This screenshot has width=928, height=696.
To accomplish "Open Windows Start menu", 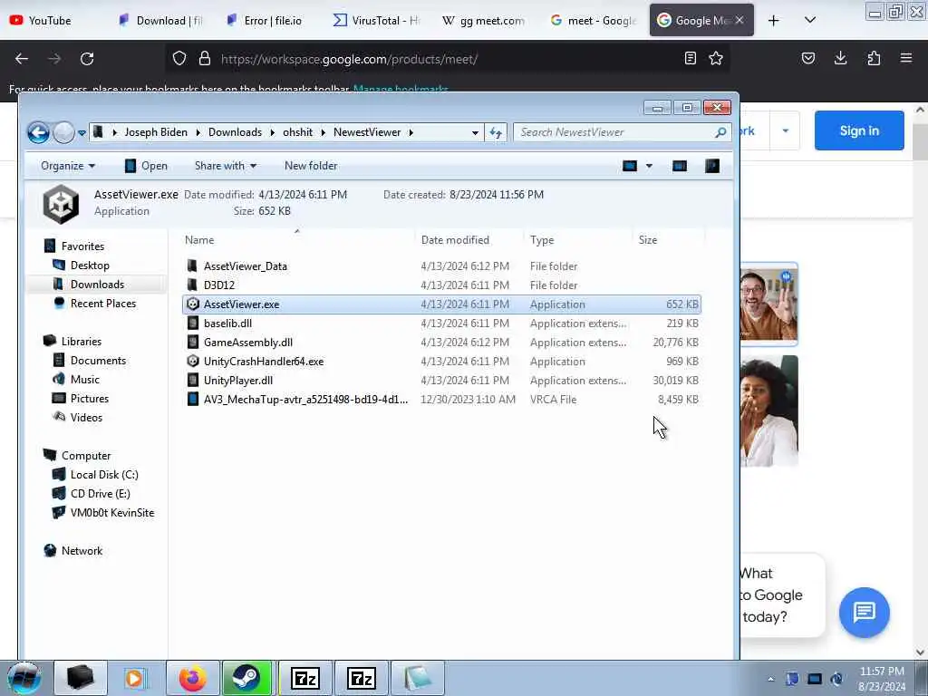I will [24, 678].
